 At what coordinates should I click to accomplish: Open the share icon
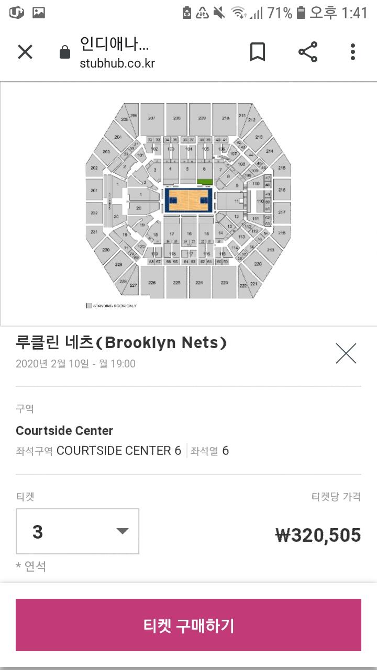point(307,52)
